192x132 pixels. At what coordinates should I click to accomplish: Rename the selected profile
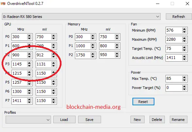[178, 120]
